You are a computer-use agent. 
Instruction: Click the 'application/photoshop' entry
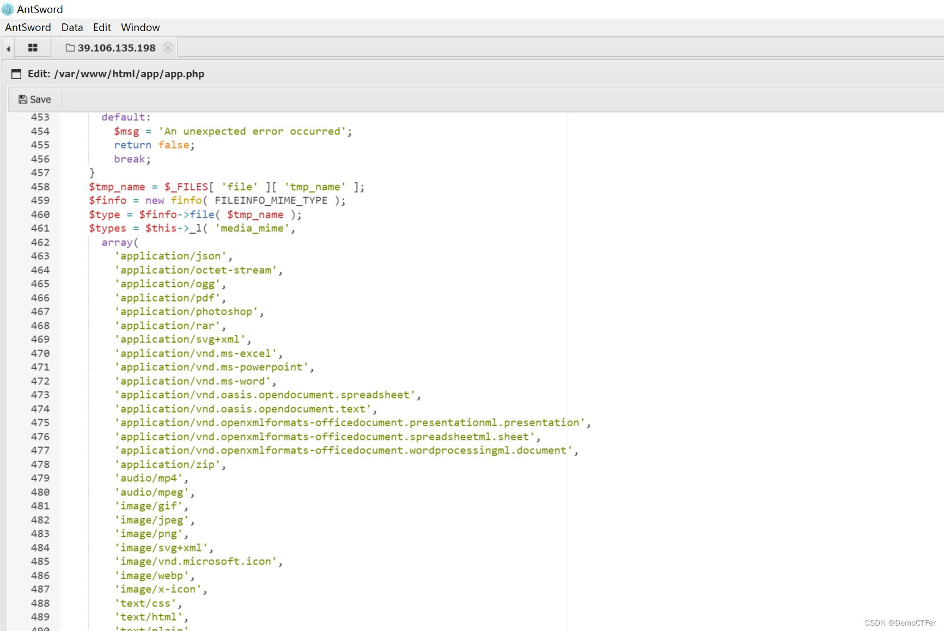pos(186,311)
